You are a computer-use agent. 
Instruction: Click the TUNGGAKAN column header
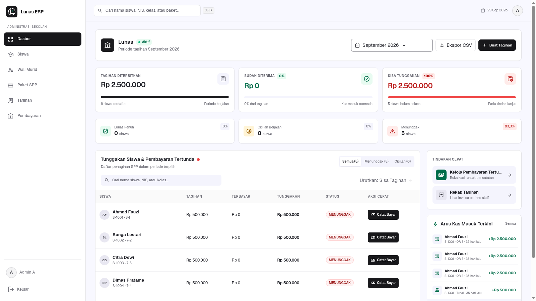[288, 197]
